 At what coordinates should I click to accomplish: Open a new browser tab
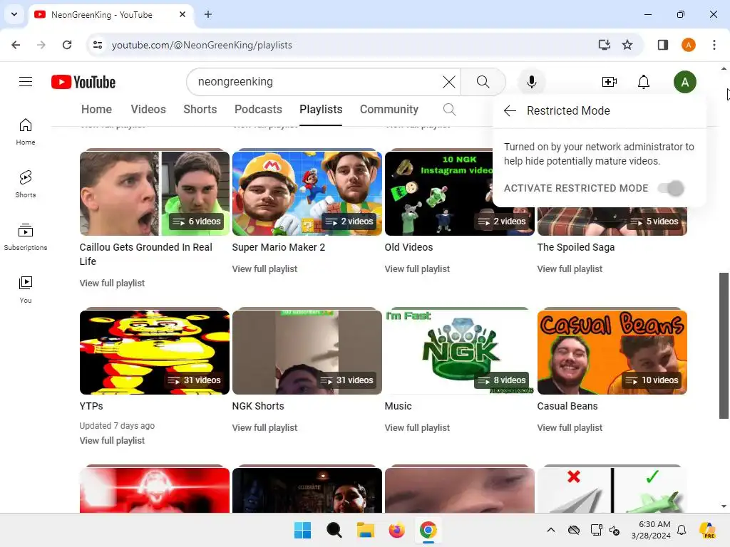[208, 14]
